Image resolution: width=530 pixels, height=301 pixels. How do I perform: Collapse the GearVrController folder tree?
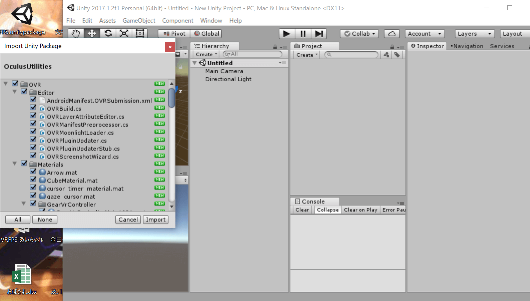tap(24, 203)
